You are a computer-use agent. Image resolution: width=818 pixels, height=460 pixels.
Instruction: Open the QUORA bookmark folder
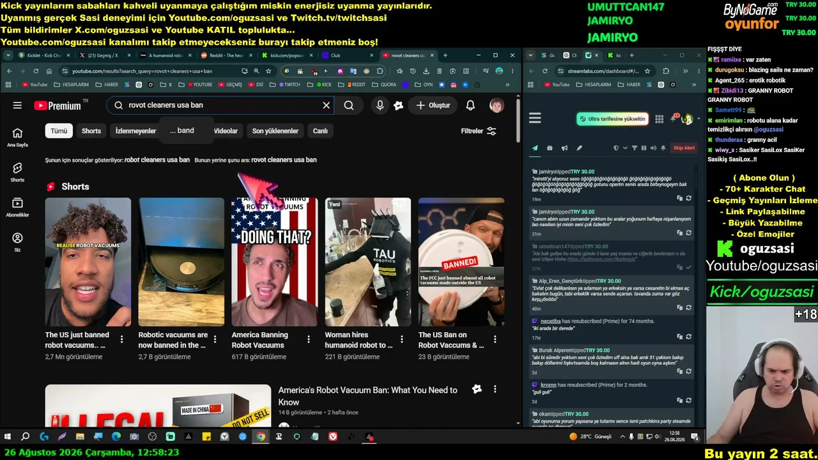pyautogui.click(x=384, y=84)
